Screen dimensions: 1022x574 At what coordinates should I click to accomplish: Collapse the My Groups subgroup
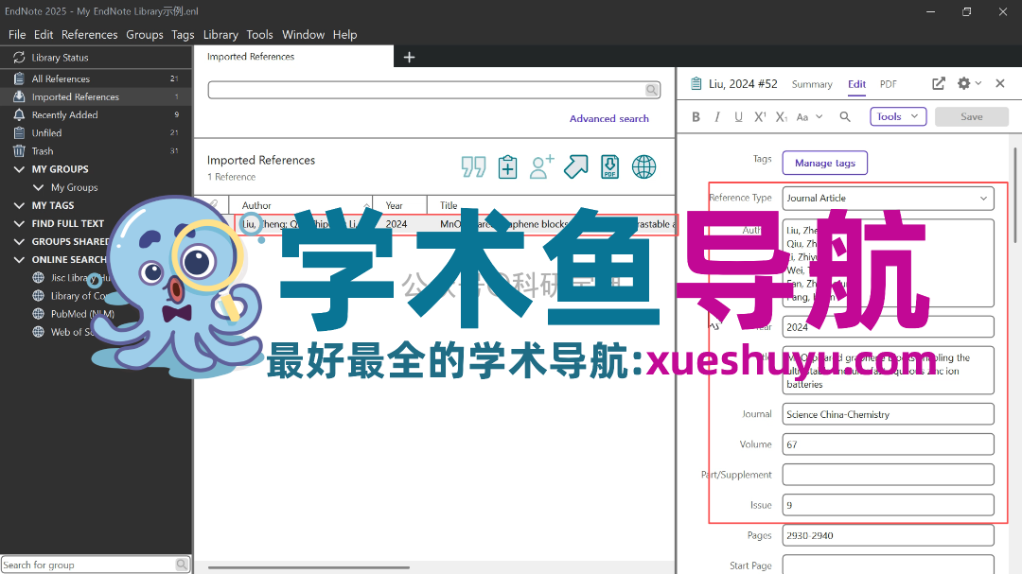point(38,187)
